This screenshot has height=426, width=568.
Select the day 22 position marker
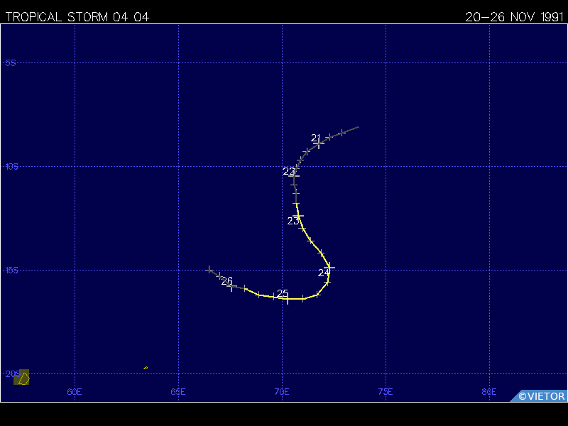click(294, 174)
